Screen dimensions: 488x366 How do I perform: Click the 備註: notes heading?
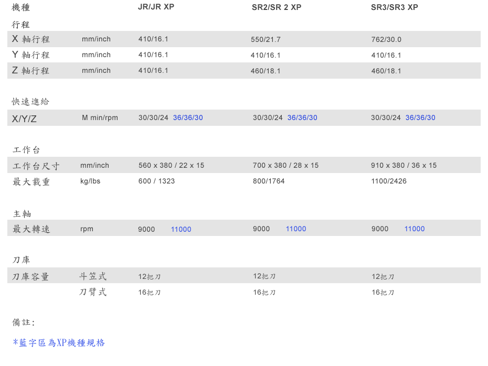click(23, 322)
